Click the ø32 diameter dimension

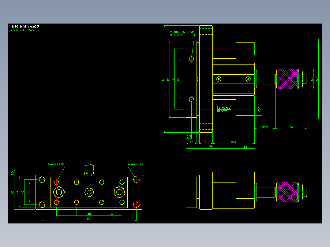312,79
